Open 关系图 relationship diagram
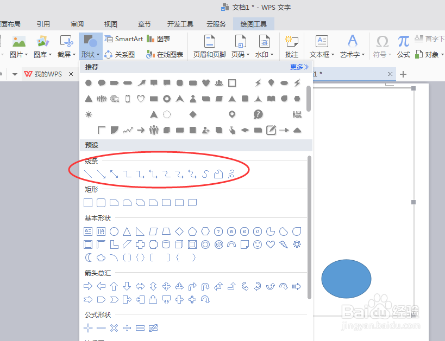This screenshot has height=341, width=445. click(120, 54)
